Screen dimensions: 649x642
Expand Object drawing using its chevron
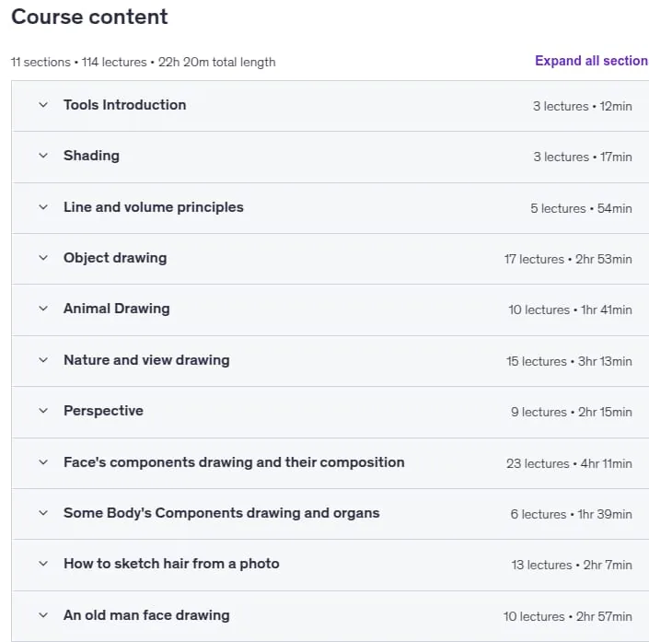coord(43,258)
